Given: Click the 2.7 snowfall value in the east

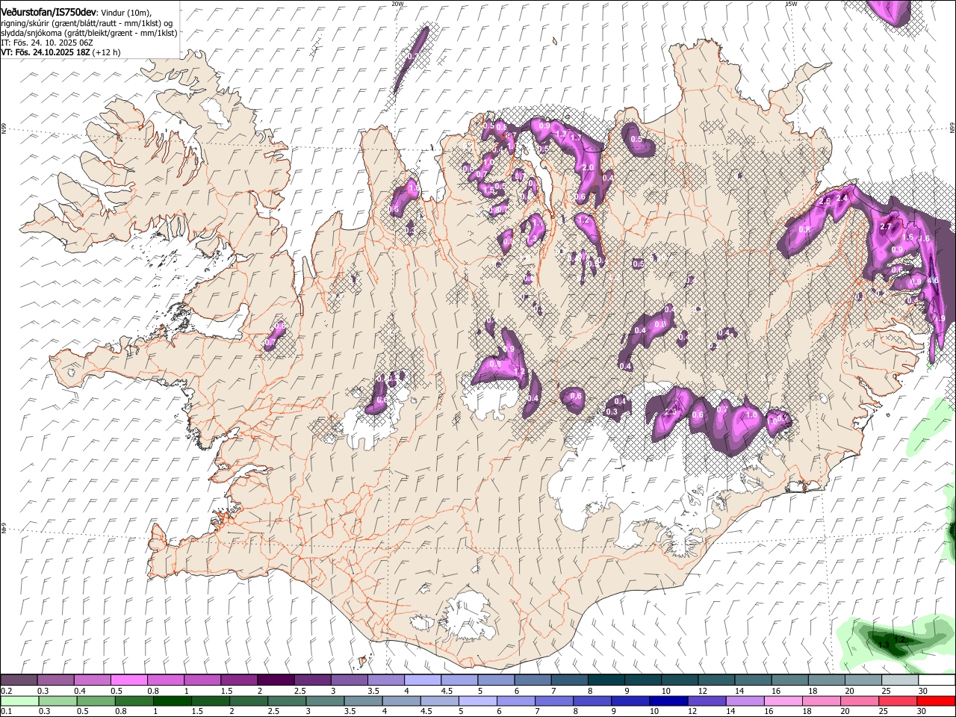Looking at the screenshot, I should tap(887, 226).
